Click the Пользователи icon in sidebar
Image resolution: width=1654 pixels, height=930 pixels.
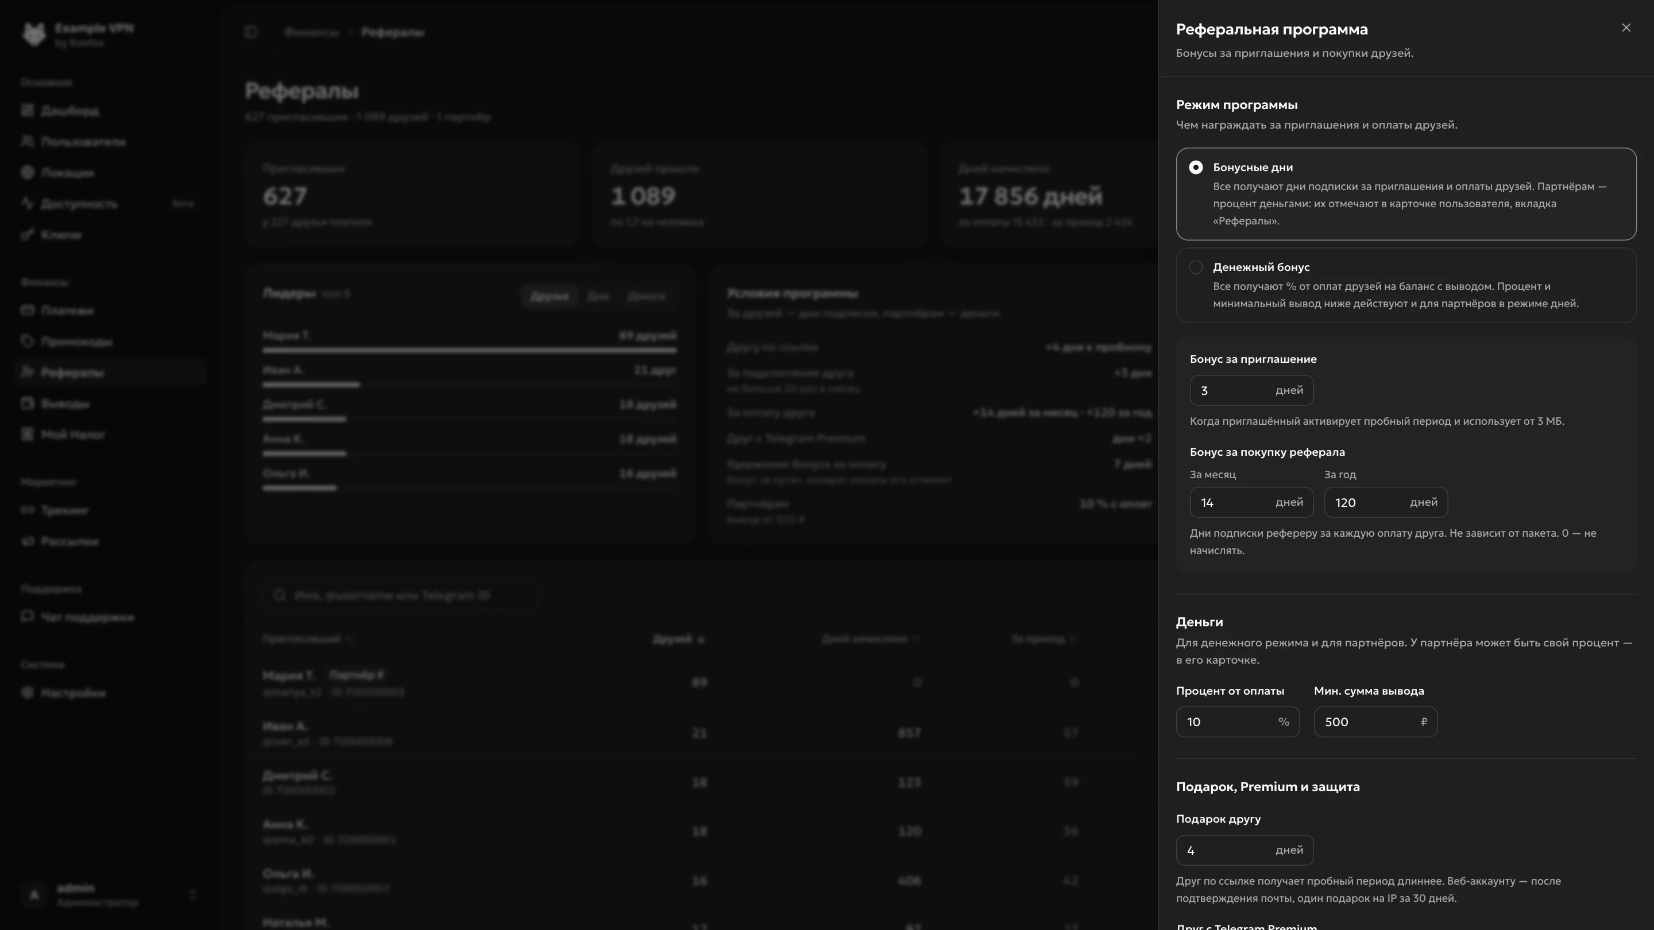click(x=27, y=141)
